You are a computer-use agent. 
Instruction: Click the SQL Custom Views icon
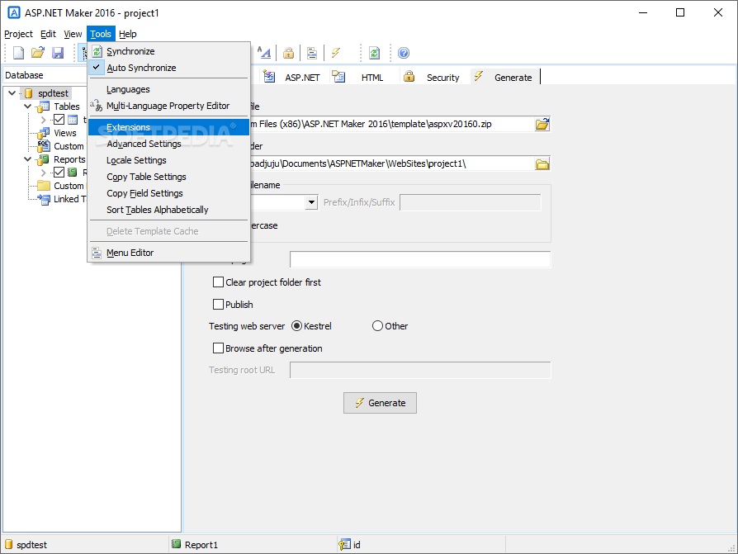44,146
